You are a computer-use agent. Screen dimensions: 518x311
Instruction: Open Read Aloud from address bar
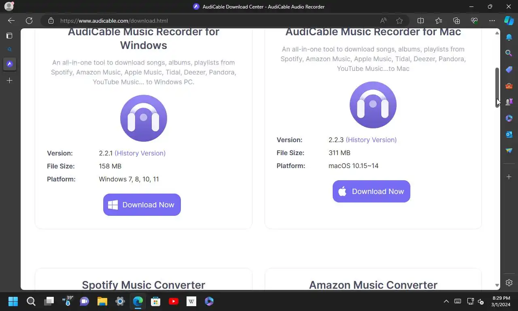coord(383,21)
